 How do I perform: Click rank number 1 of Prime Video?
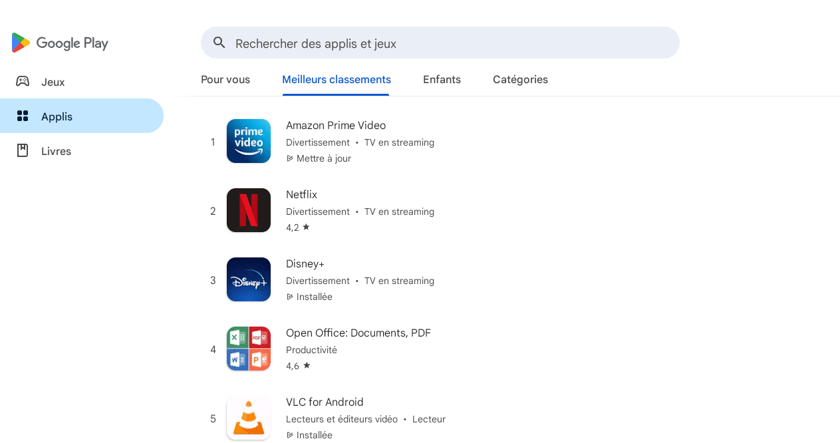pos(213,142)
